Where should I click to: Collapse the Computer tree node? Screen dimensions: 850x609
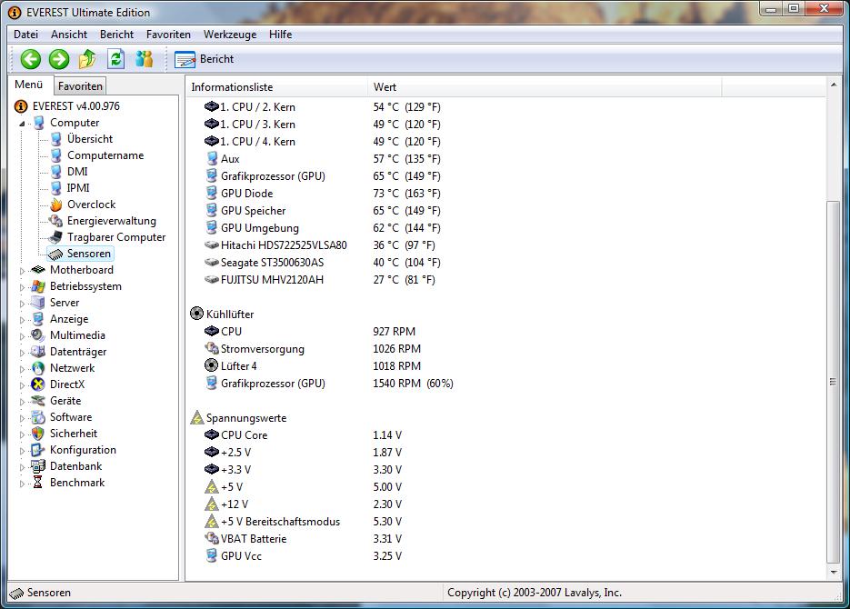coord(22,124)
